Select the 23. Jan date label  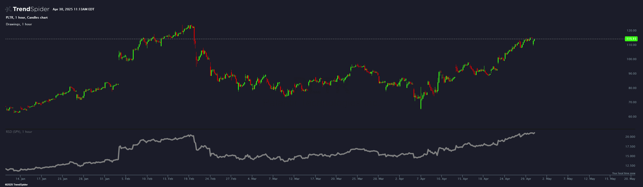click(x=62, y=179)
